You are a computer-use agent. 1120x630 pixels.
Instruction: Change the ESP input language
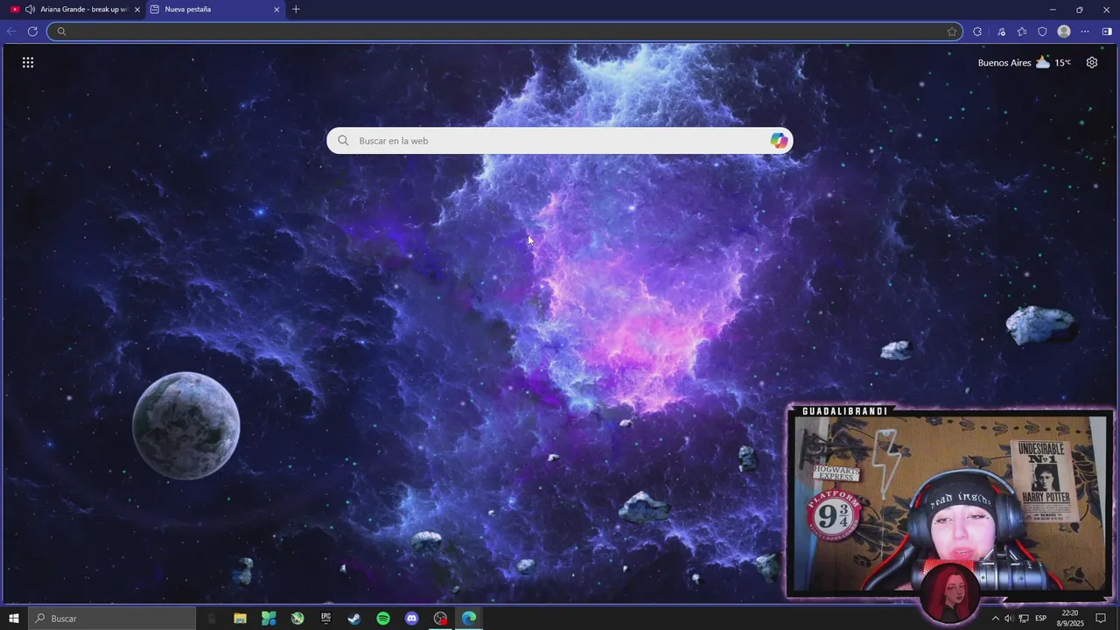1041,619
